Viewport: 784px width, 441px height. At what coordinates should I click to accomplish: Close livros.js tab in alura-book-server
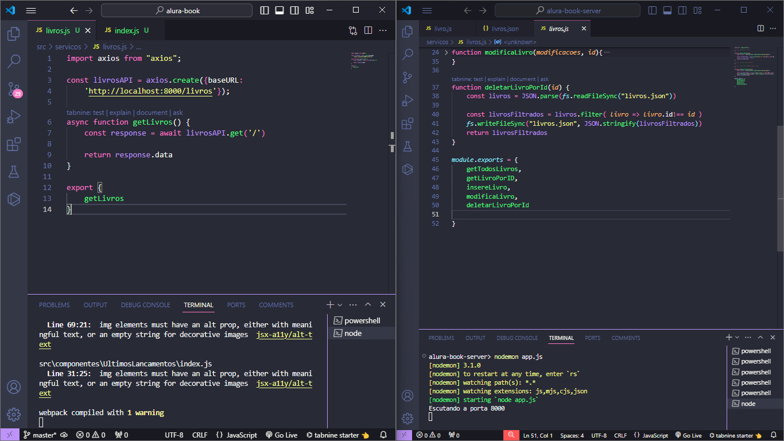tap(584, 29)
